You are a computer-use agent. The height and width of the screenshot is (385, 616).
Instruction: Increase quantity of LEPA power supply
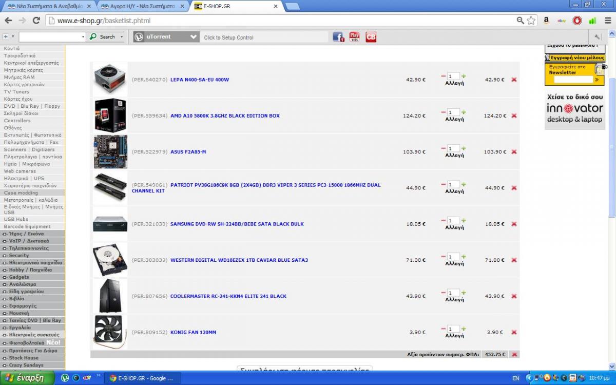click(x=464, y=76)
